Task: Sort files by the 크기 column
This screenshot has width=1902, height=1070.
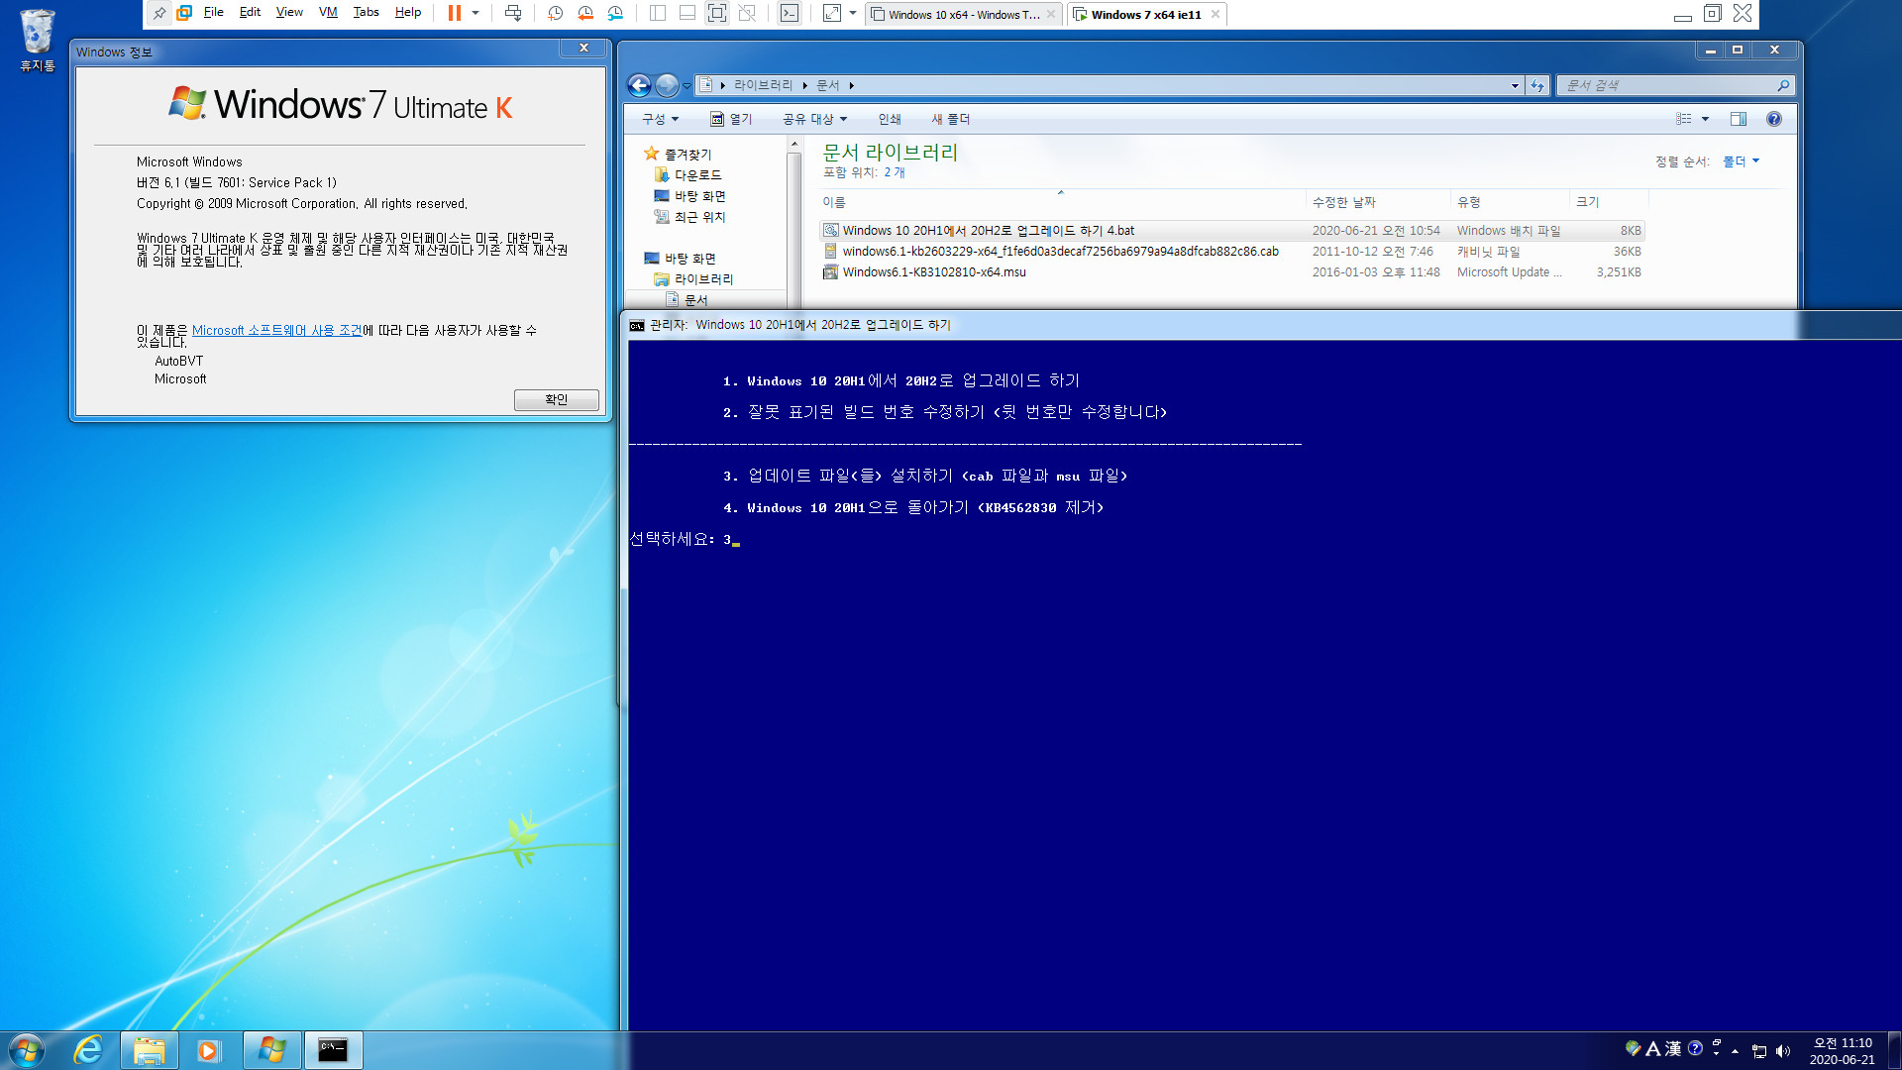Action: click(x=1608, y=202)
